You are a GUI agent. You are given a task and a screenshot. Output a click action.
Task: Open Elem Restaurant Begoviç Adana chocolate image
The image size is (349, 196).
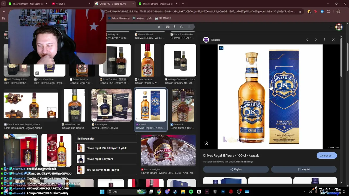click(x=31, y=105)
